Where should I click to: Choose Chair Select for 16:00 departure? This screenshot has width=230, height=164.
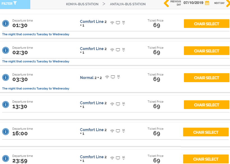click(206, 132)
